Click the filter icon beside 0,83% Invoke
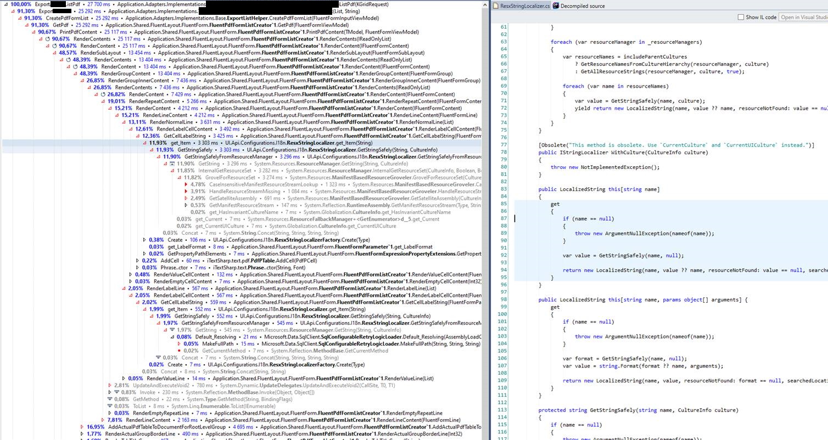The image size is (828, 440). 116,392
